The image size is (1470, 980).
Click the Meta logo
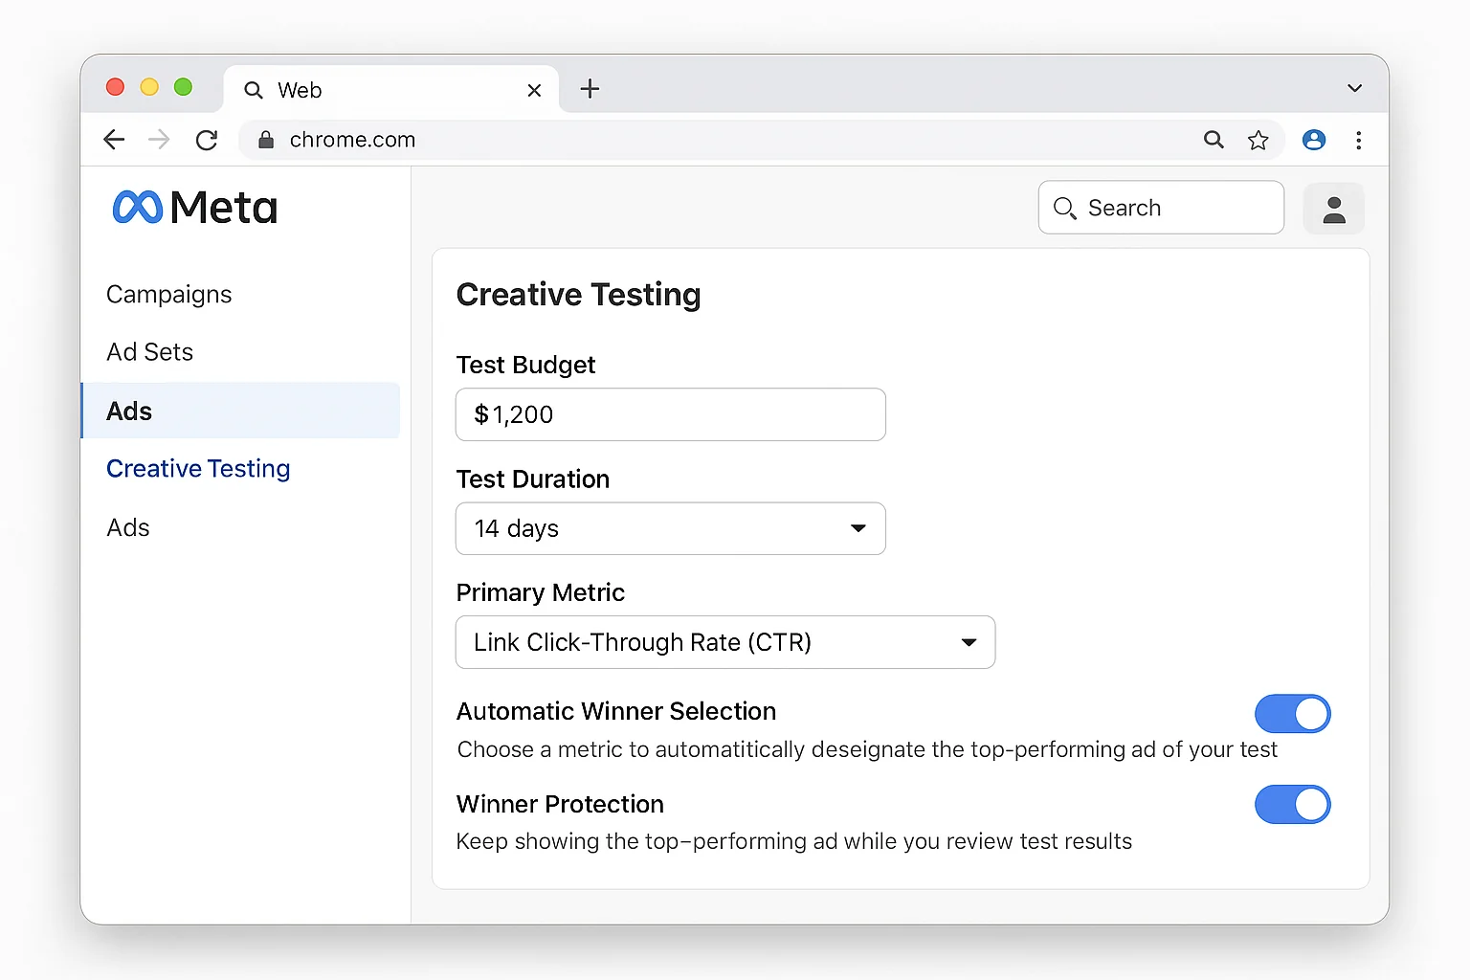pos(193,207)
